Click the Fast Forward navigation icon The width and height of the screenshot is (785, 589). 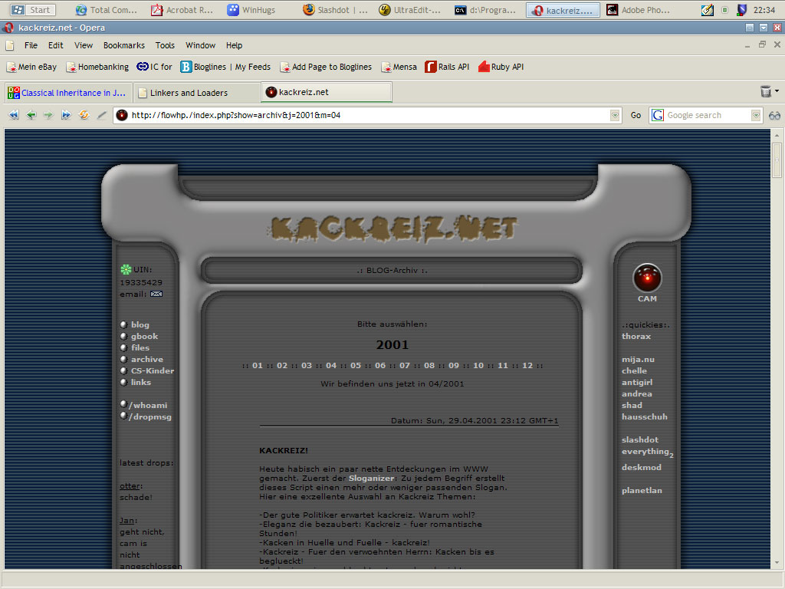tap(66, 115)
